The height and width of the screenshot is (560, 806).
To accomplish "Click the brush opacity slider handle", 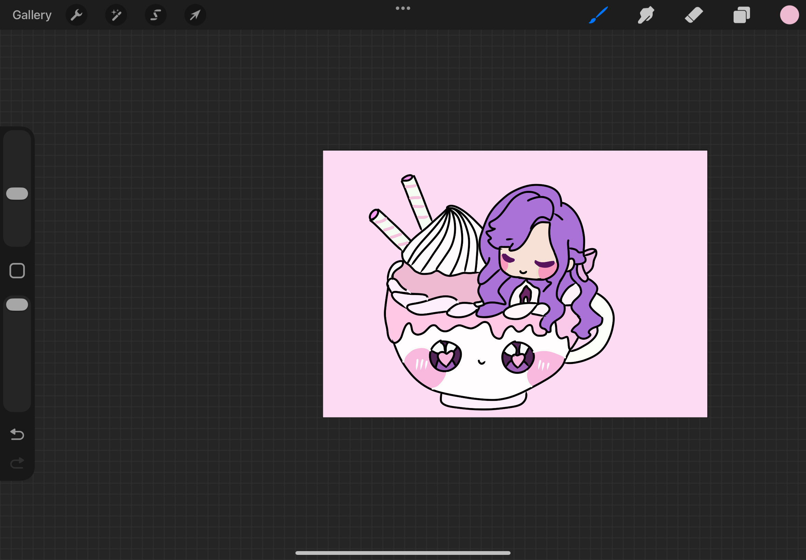I will click(x=17, y=305).
